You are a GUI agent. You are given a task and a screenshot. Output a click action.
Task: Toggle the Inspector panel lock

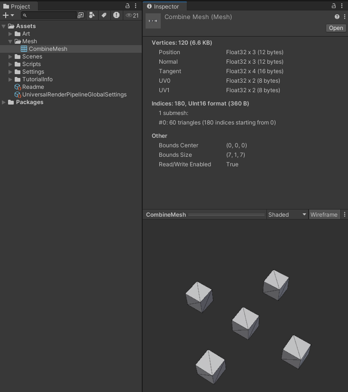tap(334, 6)
